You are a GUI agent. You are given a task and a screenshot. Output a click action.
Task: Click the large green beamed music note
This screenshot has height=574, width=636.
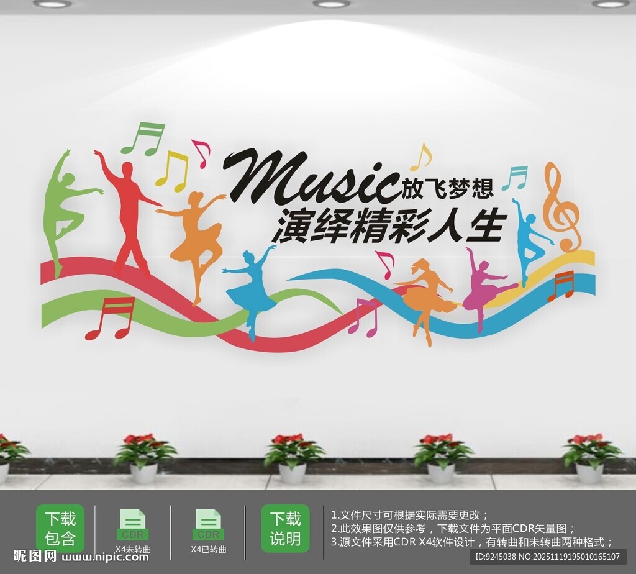coord(143,138)
